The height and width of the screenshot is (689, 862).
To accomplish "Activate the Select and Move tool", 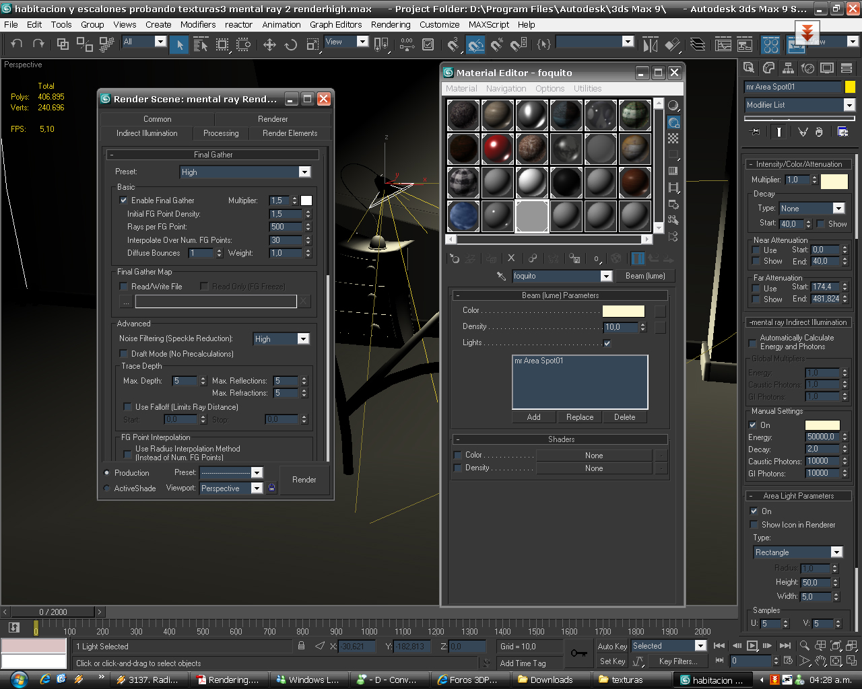I will 269,45.
